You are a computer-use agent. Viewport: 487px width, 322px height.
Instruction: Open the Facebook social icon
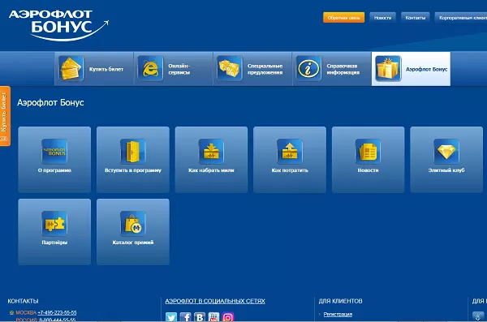pos(185,317)
